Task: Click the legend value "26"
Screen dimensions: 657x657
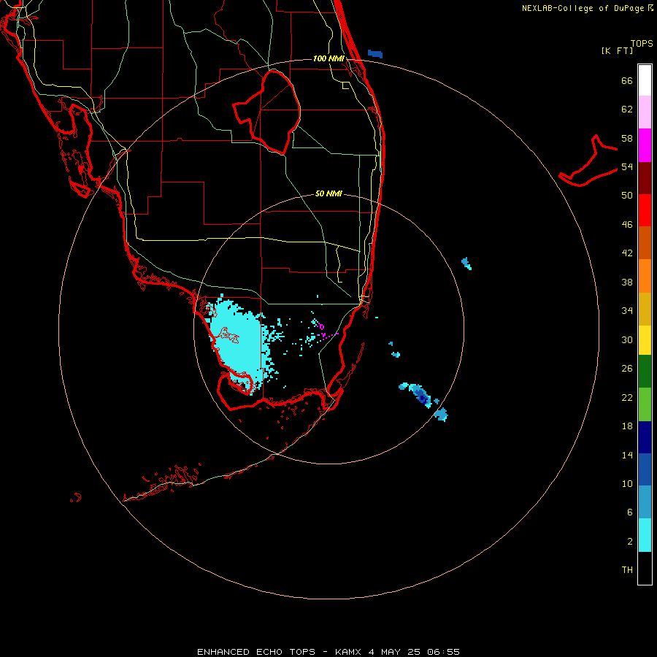Action: 627,369
